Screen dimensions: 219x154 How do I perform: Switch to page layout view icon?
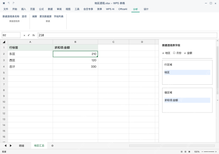pos(185,152)
